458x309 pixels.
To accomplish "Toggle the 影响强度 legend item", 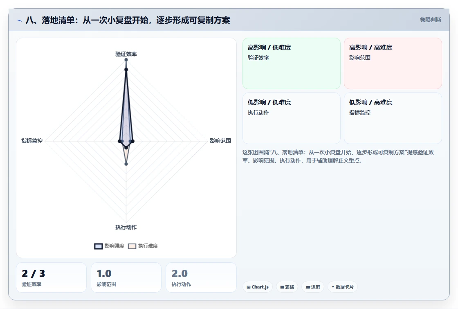I will pyautogui.click(x=109, y=246).
